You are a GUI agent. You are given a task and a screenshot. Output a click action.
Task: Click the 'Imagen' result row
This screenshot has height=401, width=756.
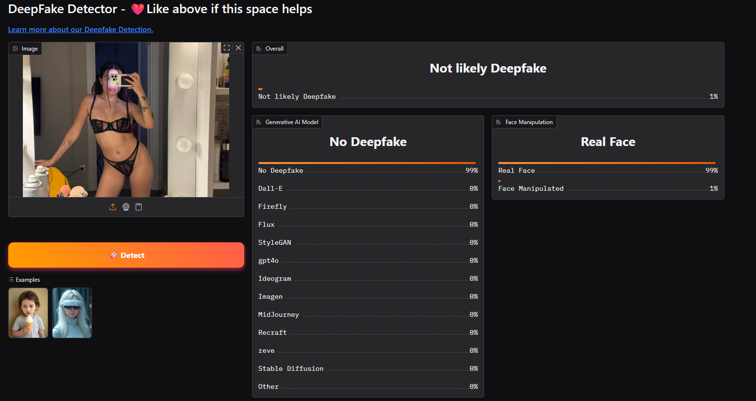coord(368,296)
